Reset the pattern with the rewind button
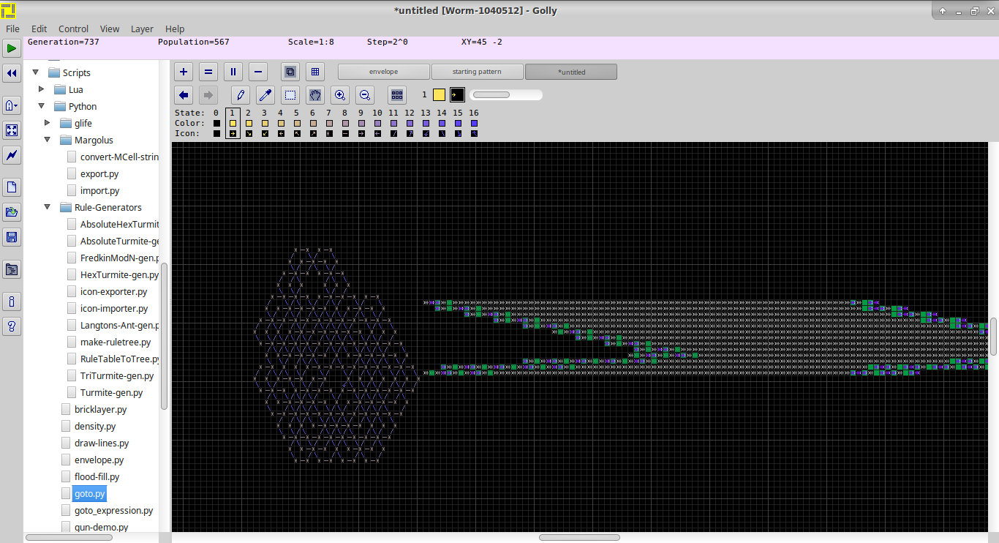The image size is (999, 543). (12, 73)
